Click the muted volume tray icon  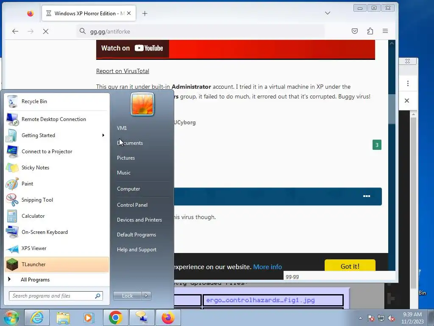click(391, 318)
